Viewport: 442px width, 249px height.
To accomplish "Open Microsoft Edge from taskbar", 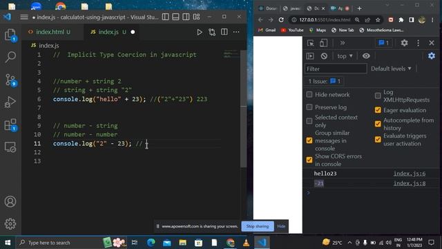I will (x=151, y=243).
